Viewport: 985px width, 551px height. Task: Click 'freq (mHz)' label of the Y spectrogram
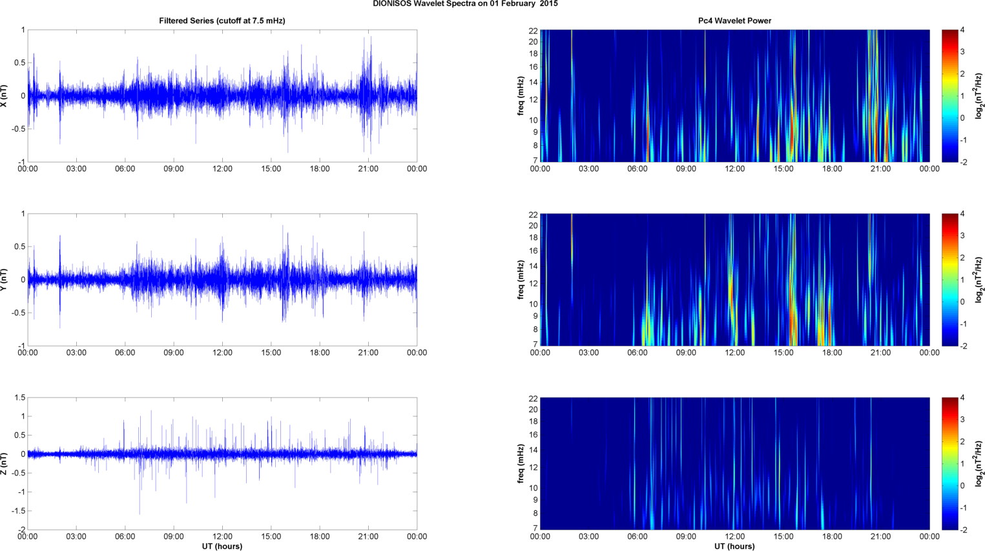click(521, 279)
